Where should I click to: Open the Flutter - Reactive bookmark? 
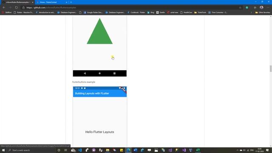[x=23, y=12]
